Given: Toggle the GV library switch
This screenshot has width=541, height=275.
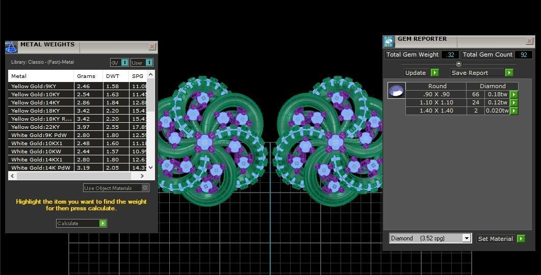Looking at the screenshot, I should coord(125,62).
